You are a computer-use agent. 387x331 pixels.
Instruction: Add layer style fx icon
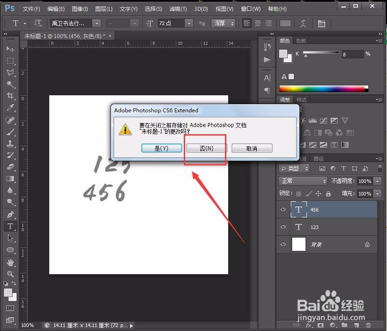tap(308, 325)
